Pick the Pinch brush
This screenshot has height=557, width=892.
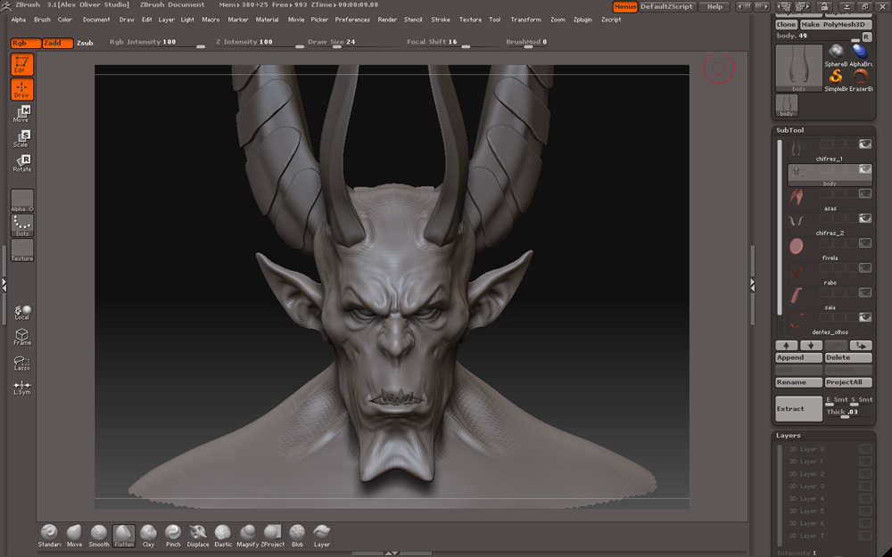coord(173,536)
